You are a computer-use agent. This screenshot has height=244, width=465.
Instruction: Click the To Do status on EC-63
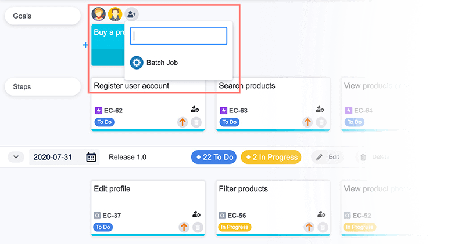point(230,122)
